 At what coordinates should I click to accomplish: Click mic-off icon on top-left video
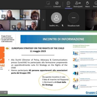click(3, 16)
